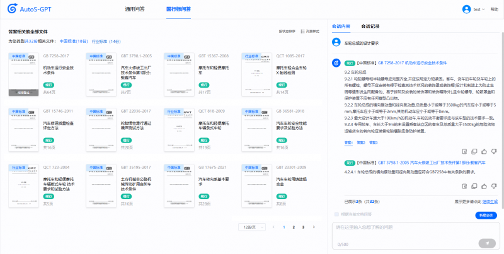Open GB 7258-2017 document thumbnail
The width and height of the screenshot is (504, 254).
(23, 74)
